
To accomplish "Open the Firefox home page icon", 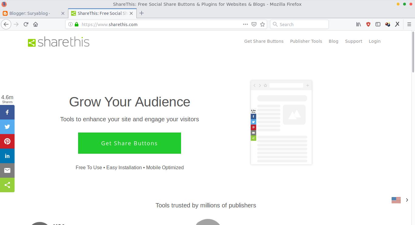I will [x=36, y=24].
